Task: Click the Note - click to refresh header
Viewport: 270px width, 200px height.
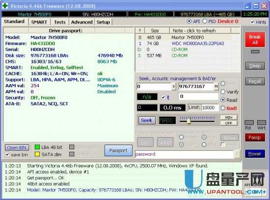Action: 200,30
